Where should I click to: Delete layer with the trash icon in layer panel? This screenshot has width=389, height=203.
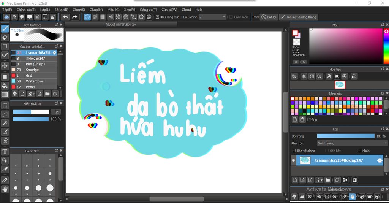click(355, 180)
